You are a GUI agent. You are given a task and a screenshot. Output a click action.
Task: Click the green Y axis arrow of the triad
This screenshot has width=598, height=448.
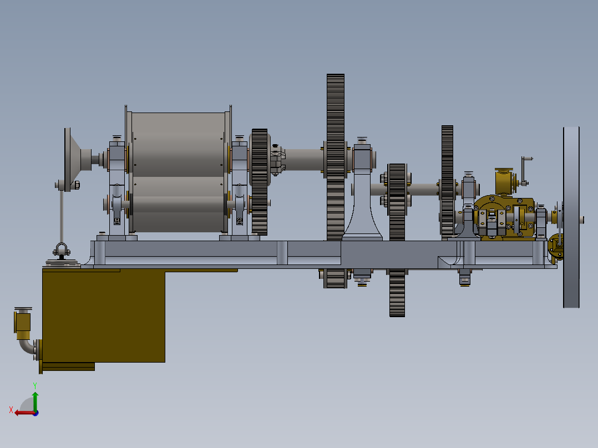35,401
